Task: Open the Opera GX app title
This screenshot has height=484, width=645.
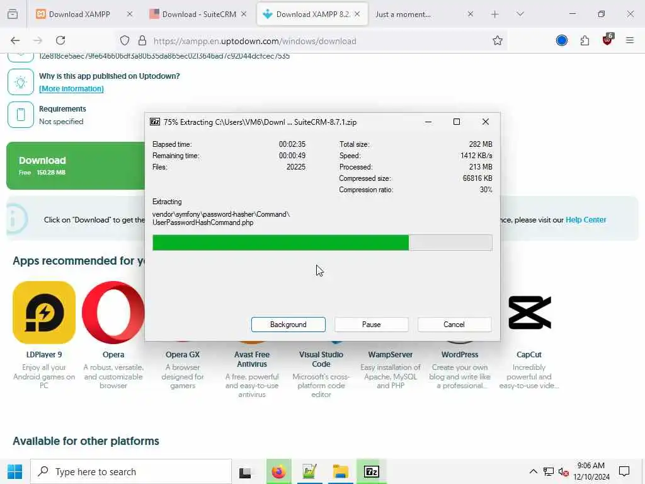Action: coord(183,354)
